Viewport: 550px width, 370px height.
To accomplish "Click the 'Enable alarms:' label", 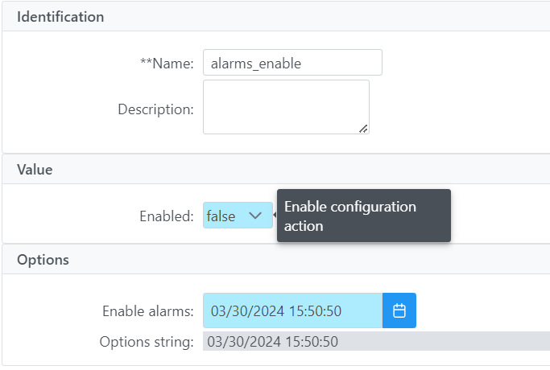I will (x=147, y=311).
